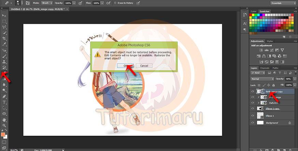
Task: Select the Move tool
Action: click(4, 15)
